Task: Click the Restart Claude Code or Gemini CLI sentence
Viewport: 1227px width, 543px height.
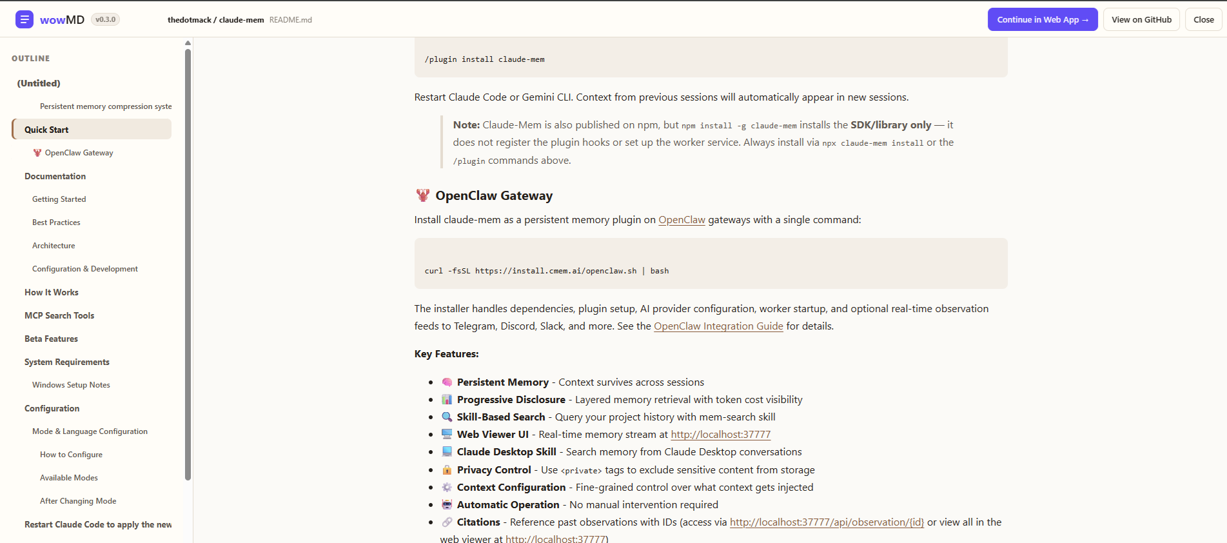Action: point(662,97)
